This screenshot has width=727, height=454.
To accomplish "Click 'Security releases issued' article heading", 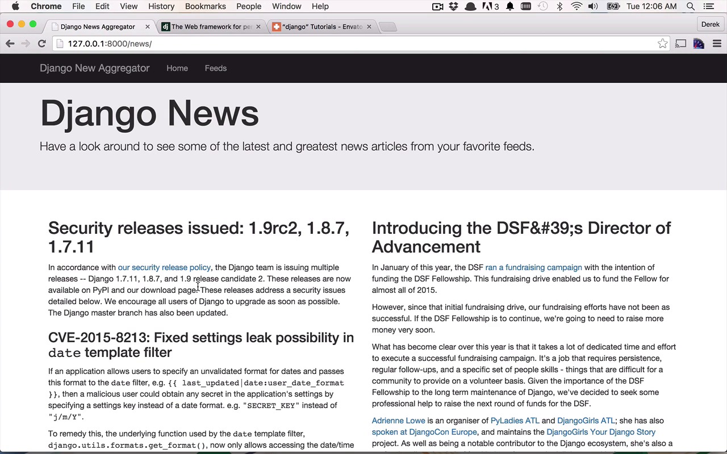I will [x=199, y=237].
